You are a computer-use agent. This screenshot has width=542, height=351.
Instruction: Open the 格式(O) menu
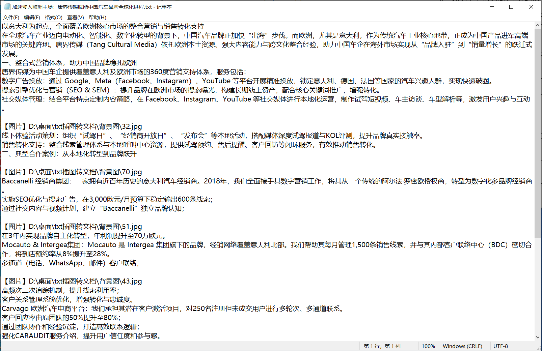(x=54, y=17)
